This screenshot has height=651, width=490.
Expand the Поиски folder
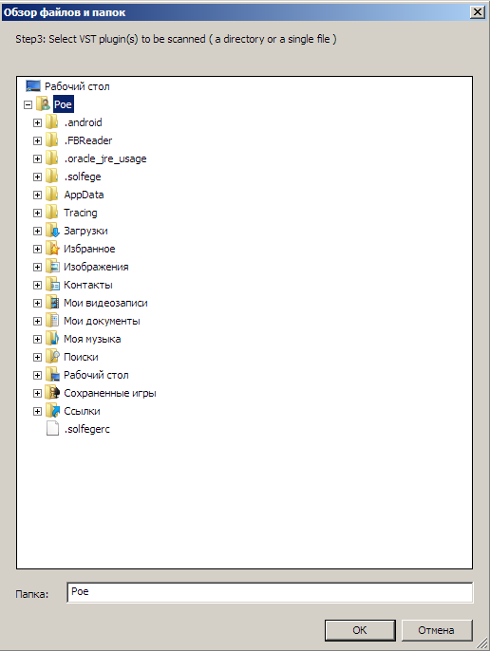[37, 358]
